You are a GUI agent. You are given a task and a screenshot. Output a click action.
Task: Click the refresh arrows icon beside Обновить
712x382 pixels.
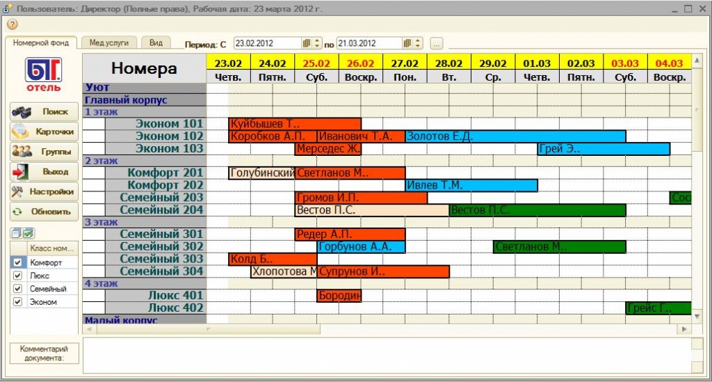point(17,212)
